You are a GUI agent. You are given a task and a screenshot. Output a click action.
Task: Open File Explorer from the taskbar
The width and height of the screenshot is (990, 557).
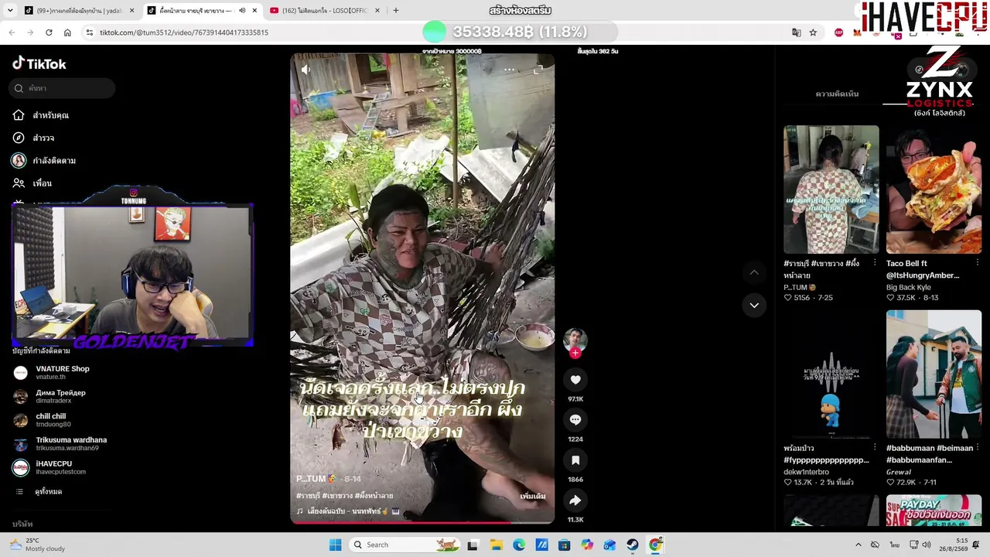pos(496,545)
